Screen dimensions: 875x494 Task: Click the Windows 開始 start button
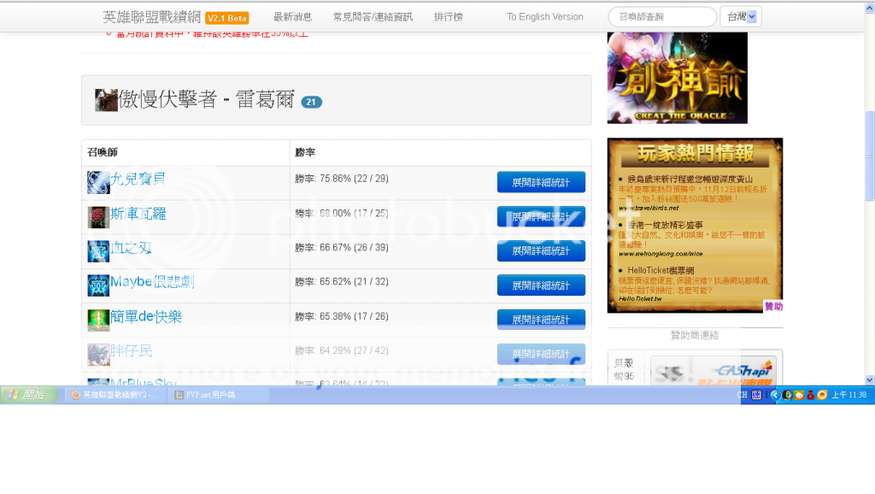tap(28, 395)
